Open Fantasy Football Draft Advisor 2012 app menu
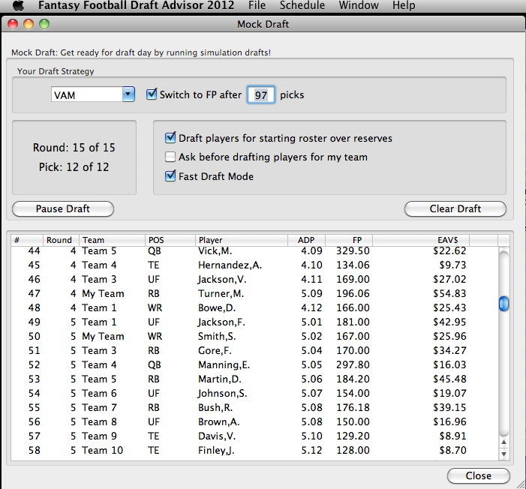This screenshot has width=526, height=489. 137,5
